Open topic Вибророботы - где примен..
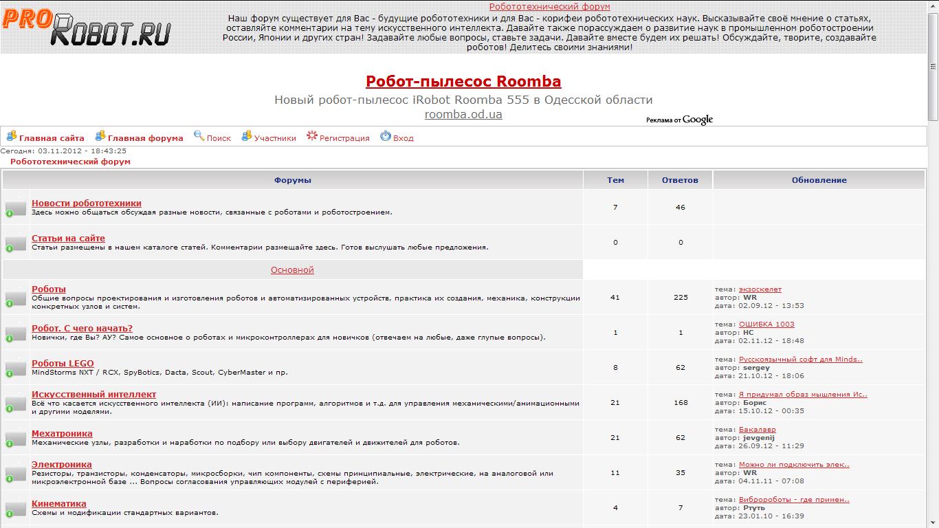 tap(794, 500)
